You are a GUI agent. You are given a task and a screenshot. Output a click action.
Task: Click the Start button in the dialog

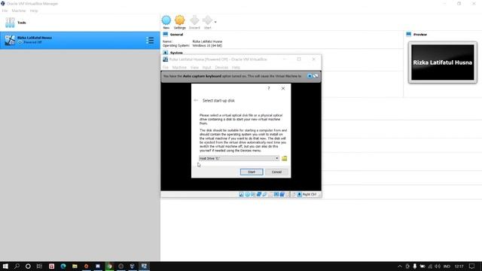[x=252, y=172]
